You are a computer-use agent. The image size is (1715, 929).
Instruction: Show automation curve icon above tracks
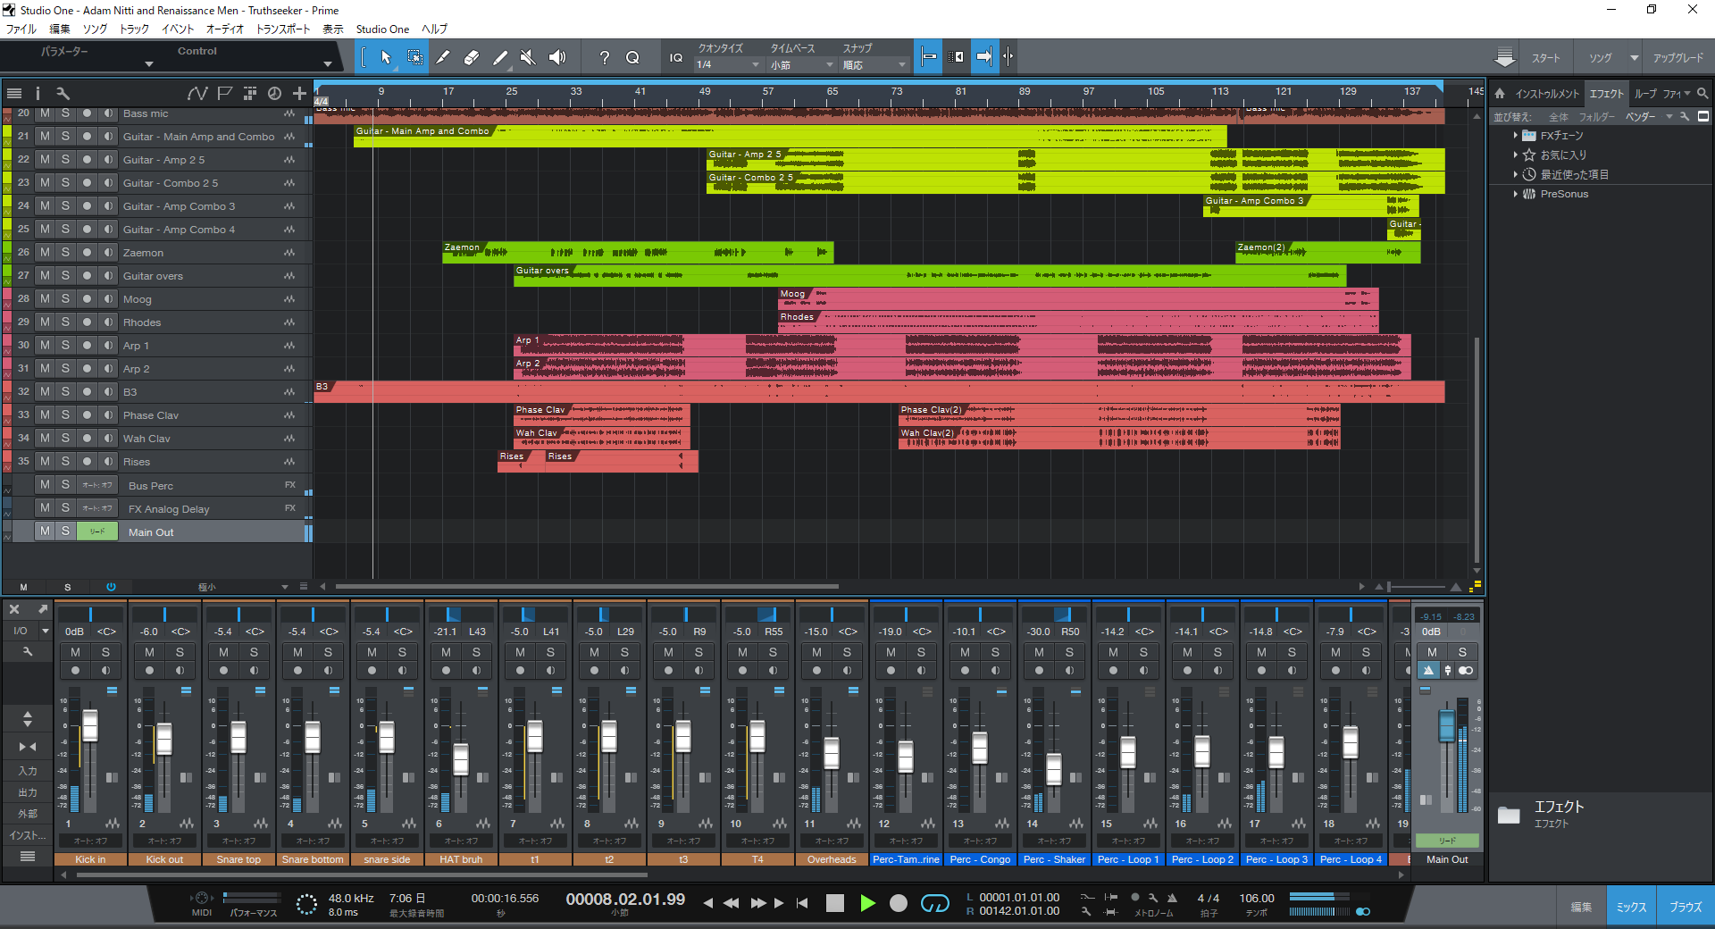pos(197,93)
